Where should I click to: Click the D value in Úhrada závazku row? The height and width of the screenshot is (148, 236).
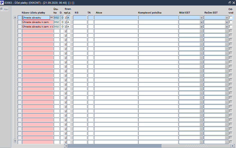62,17
